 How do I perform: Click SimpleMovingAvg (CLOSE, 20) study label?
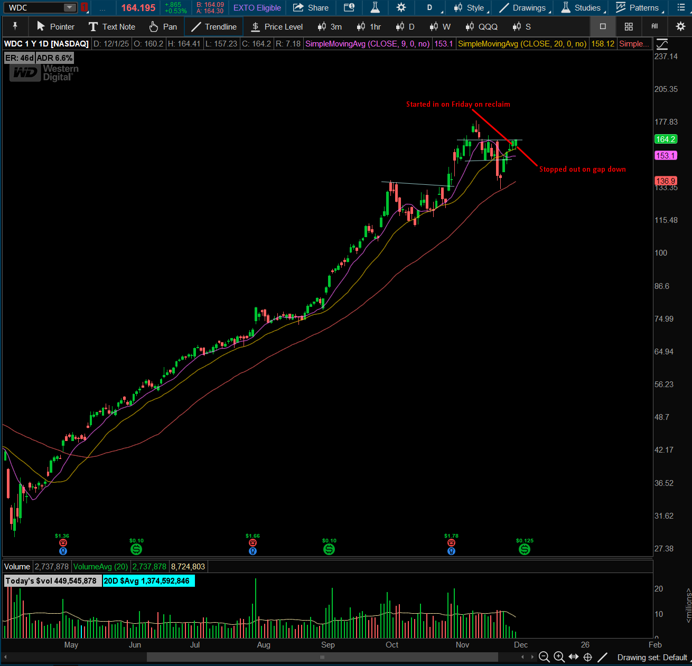pyautogui.click(x=522, y=44)
